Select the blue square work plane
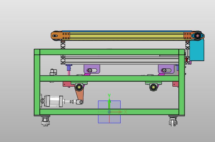Screen dimensions: 215x142 pyautogui.click(x=109, y=112)
